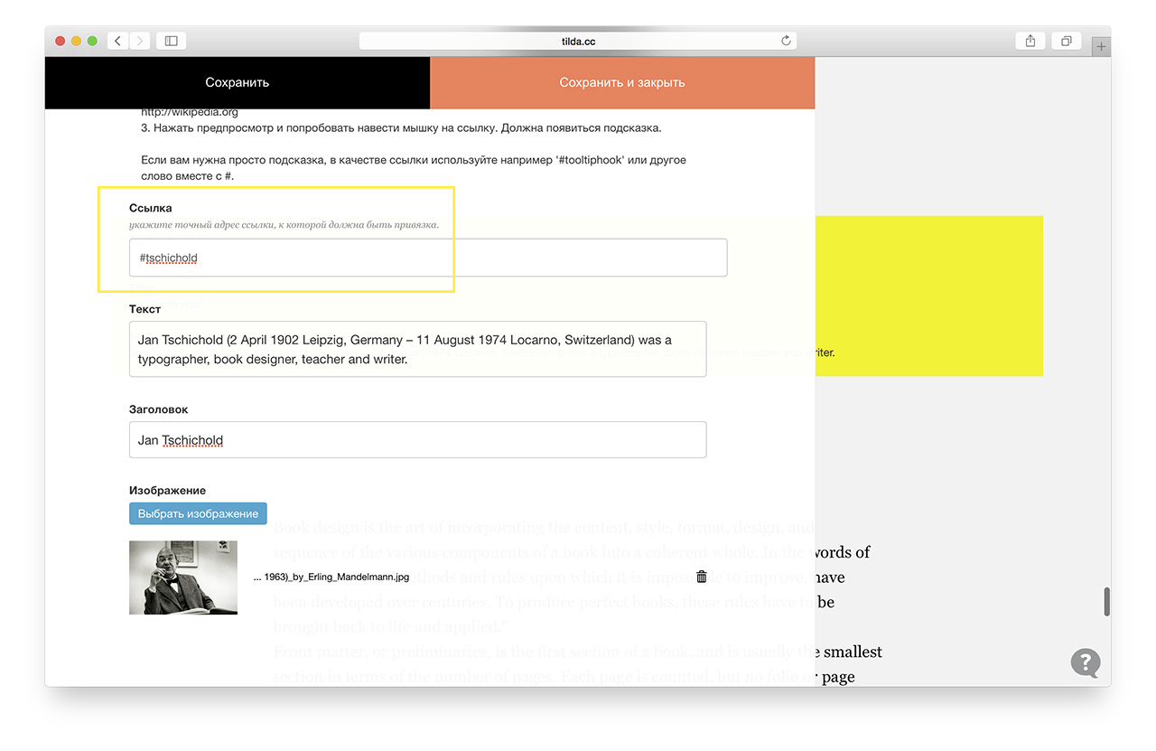Click the Tschichold portrait thumbnail
Image resolution: width=1156 pixels, height=751 pixels.
click(x=183, y=577)
